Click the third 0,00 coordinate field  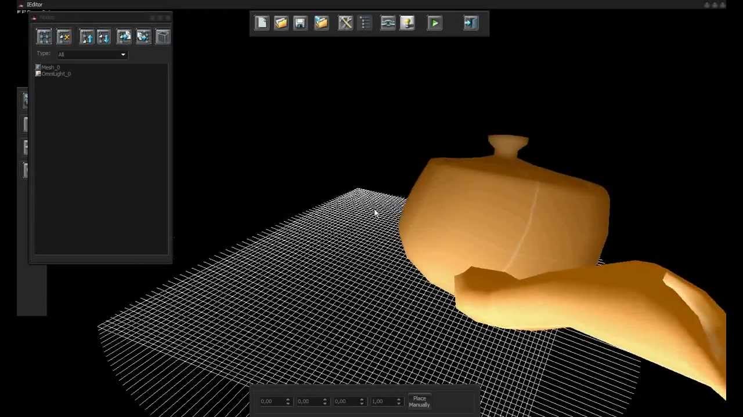349,401
